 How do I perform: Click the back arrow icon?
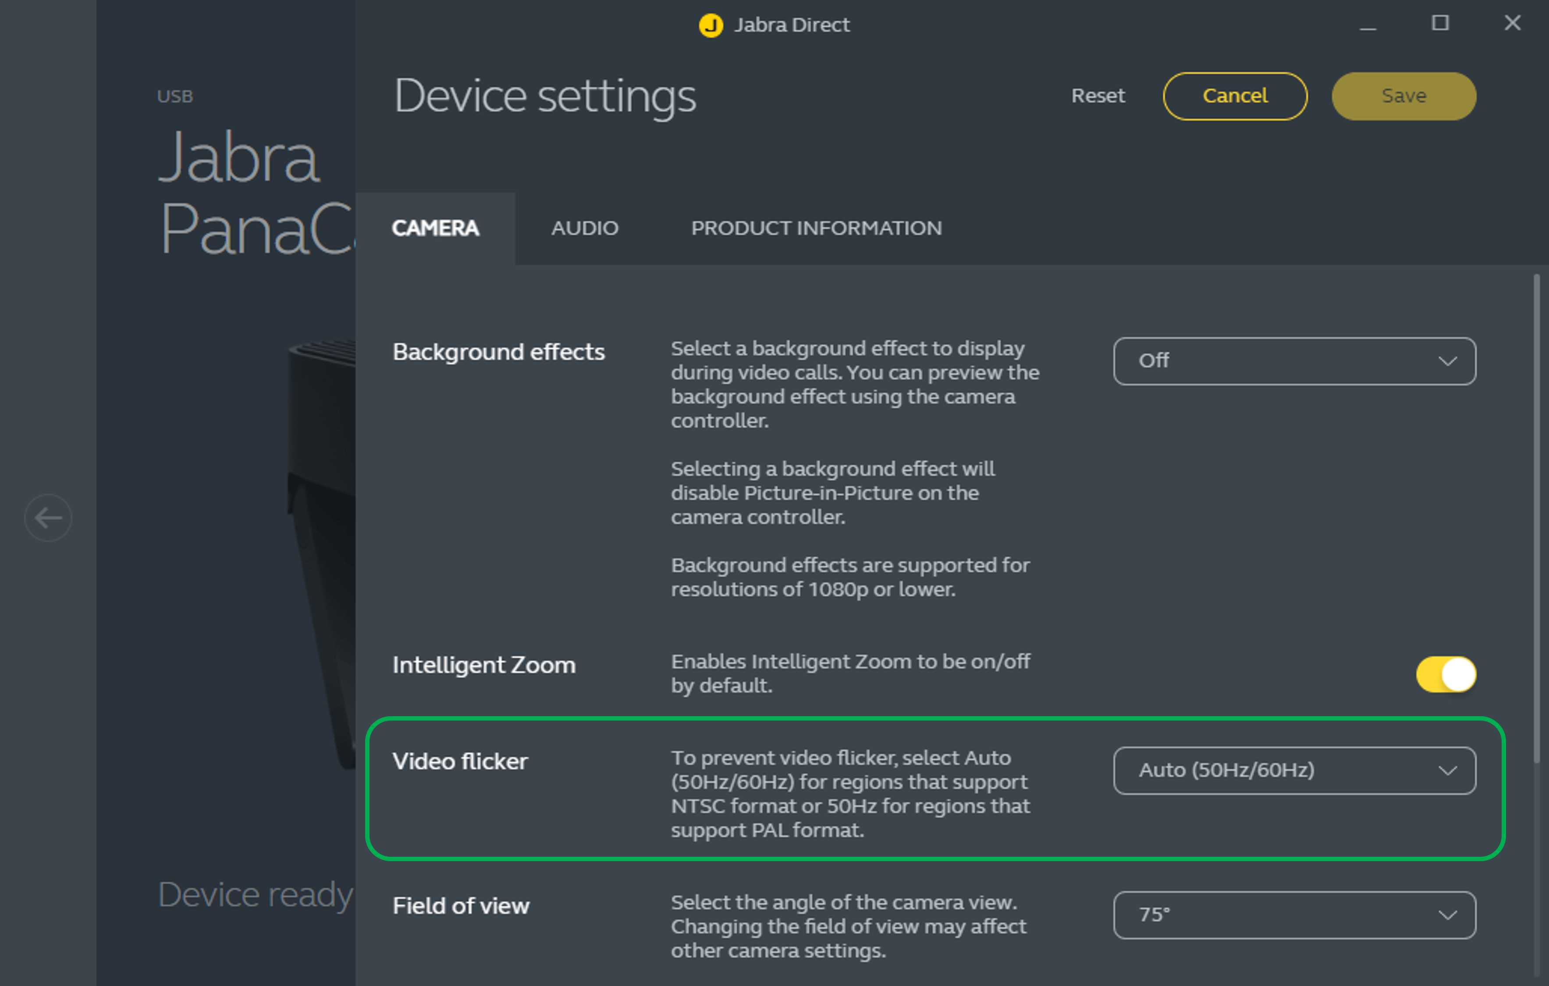pos(48,517)
